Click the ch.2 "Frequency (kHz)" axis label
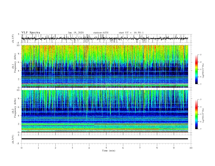Screen dimensions: 215x166 point(15,108)
